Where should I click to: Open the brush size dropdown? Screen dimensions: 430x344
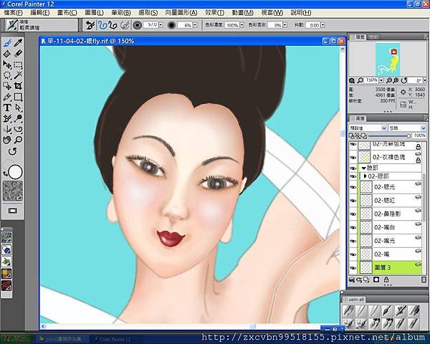point(161,25)
